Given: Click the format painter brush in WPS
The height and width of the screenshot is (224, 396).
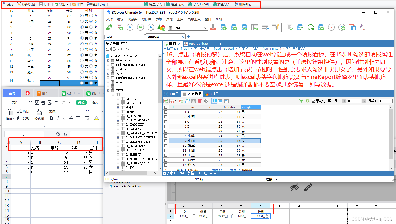Looking at the screenshot, I should coord(39,114).
